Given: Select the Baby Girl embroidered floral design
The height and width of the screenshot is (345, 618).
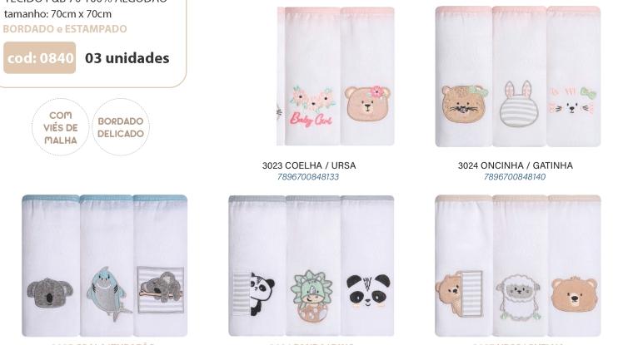Looking at the screenshot, I should (x=312, y=107).
